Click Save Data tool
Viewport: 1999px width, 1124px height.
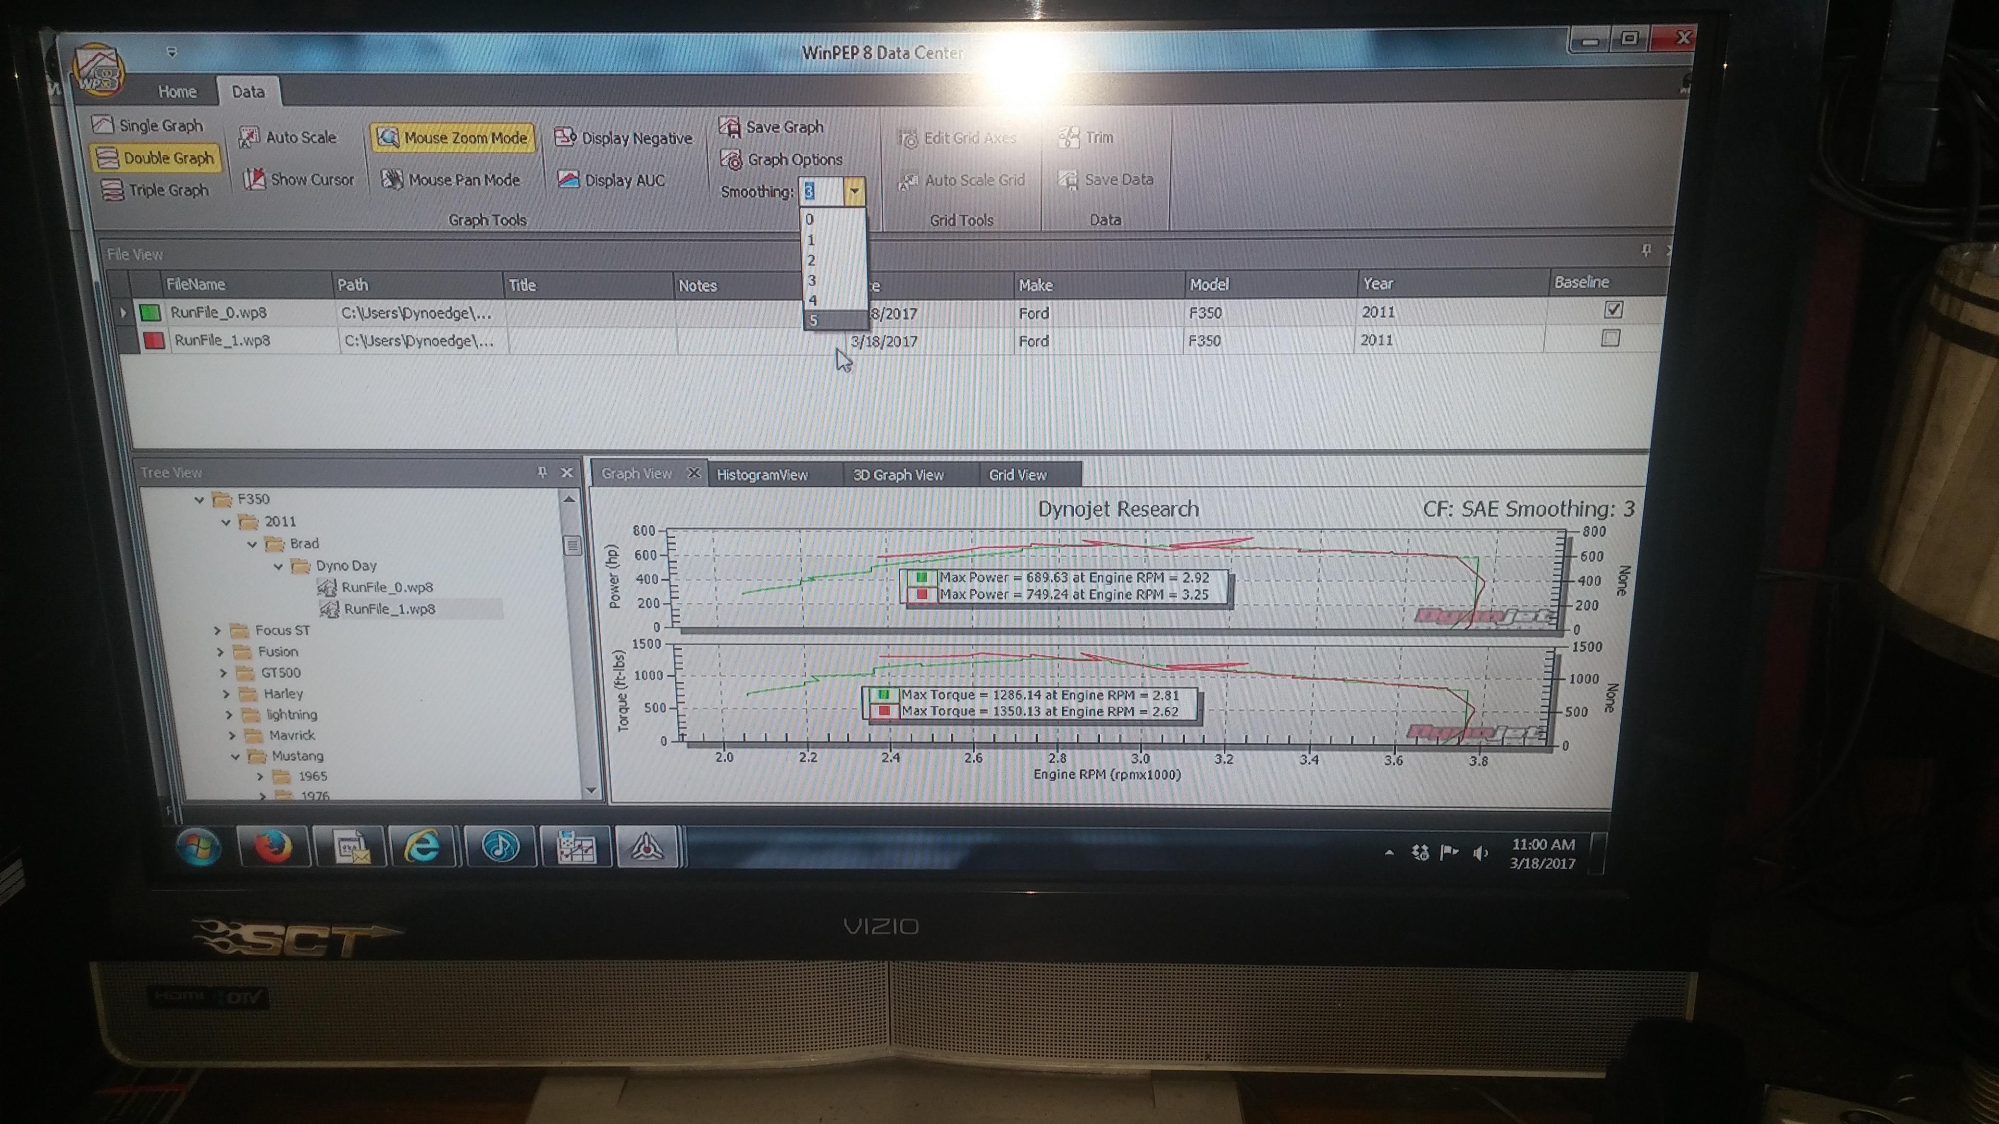click(1106, 179)
